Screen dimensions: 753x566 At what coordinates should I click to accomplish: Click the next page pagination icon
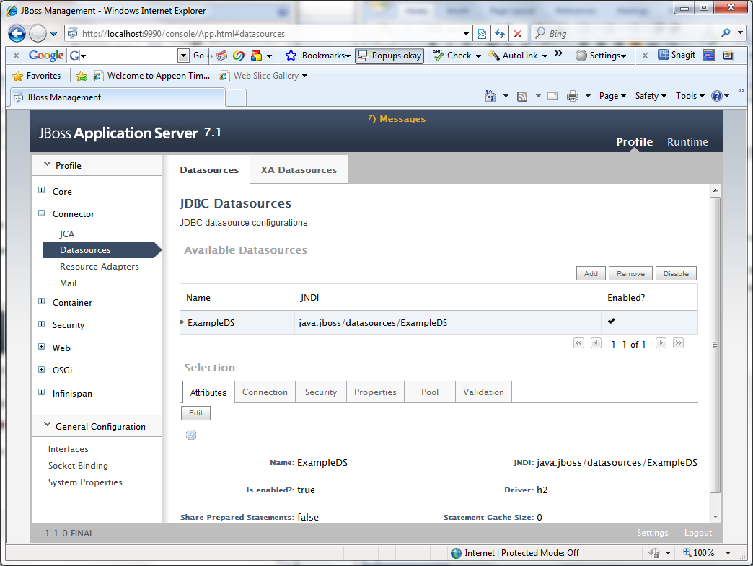(x=661, y=343)
